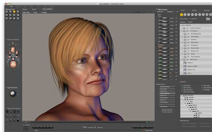Open the sixth library category icon (Props)
The width and height of the screenshot is (212, 132).
point(200,14)
